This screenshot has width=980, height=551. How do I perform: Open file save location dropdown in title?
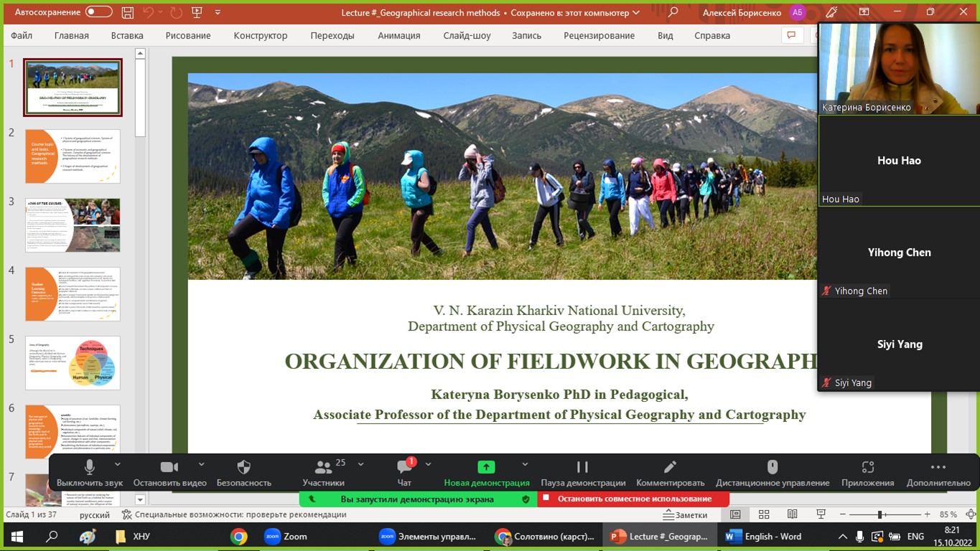tap(635, 13)
